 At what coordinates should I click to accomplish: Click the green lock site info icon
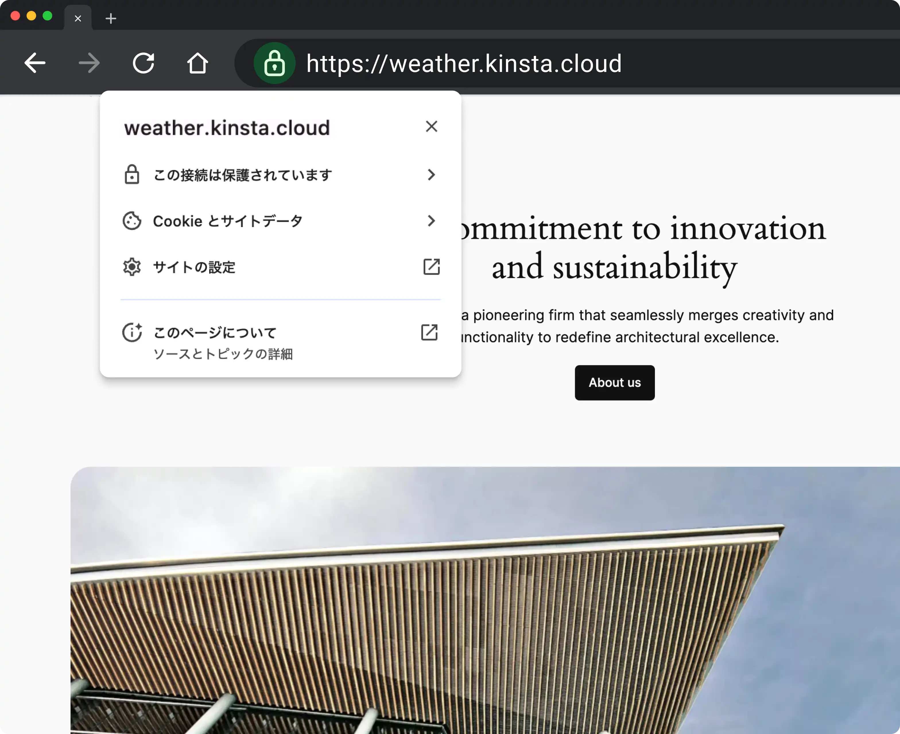coord(274,63)
